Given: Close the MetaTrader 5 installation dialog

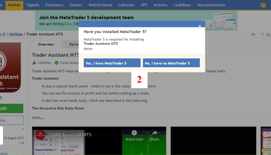Looking at the screenshot, I should click(200, 26).
